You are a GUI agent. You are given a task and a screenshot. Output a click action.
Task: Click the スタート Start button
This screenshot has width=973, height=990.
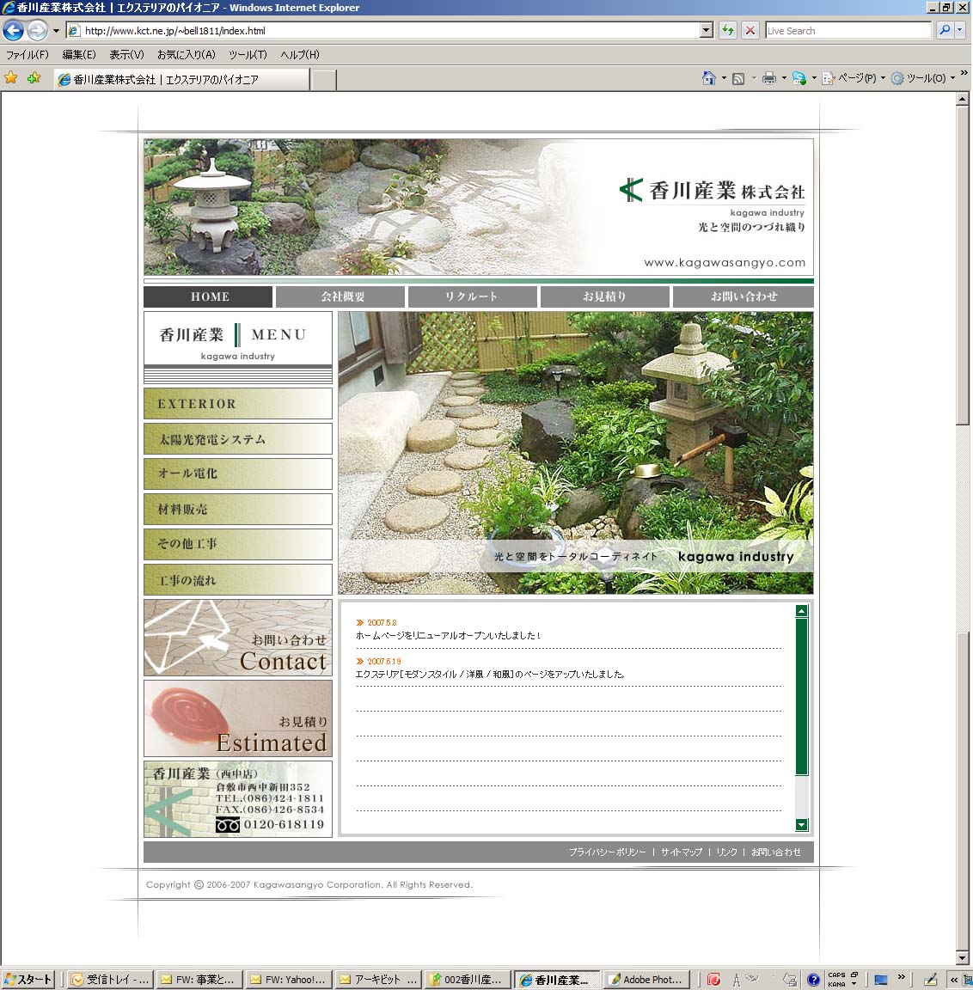pyautogui.click(x=28, y=980)
